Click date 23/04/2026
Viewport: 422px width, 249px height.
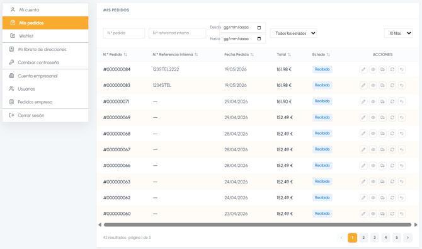pyautogui.click(x=236, y=214)
